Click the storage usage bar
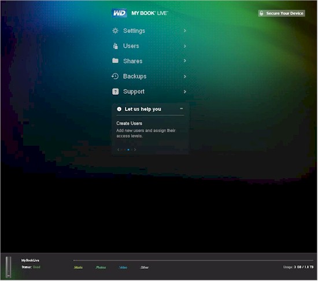This screenshot has width=318, height=281. click(x=193, y=260)
